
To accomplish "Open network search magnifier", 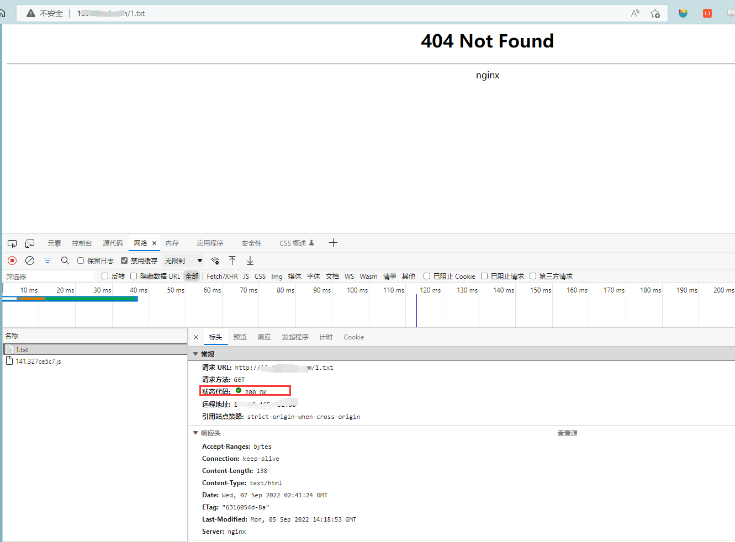I will [x=65, y=261].
